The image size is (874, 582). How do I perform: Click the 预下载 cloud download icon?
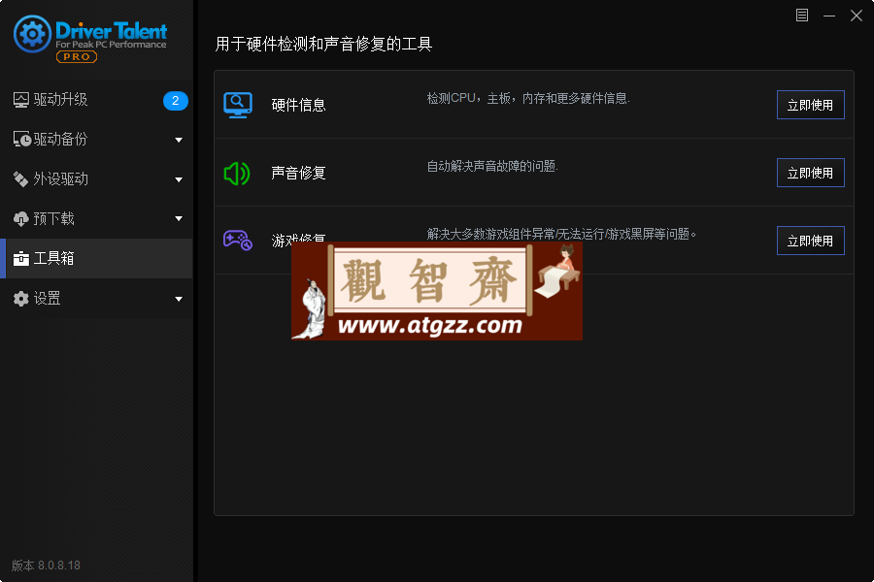coord(21,219)
